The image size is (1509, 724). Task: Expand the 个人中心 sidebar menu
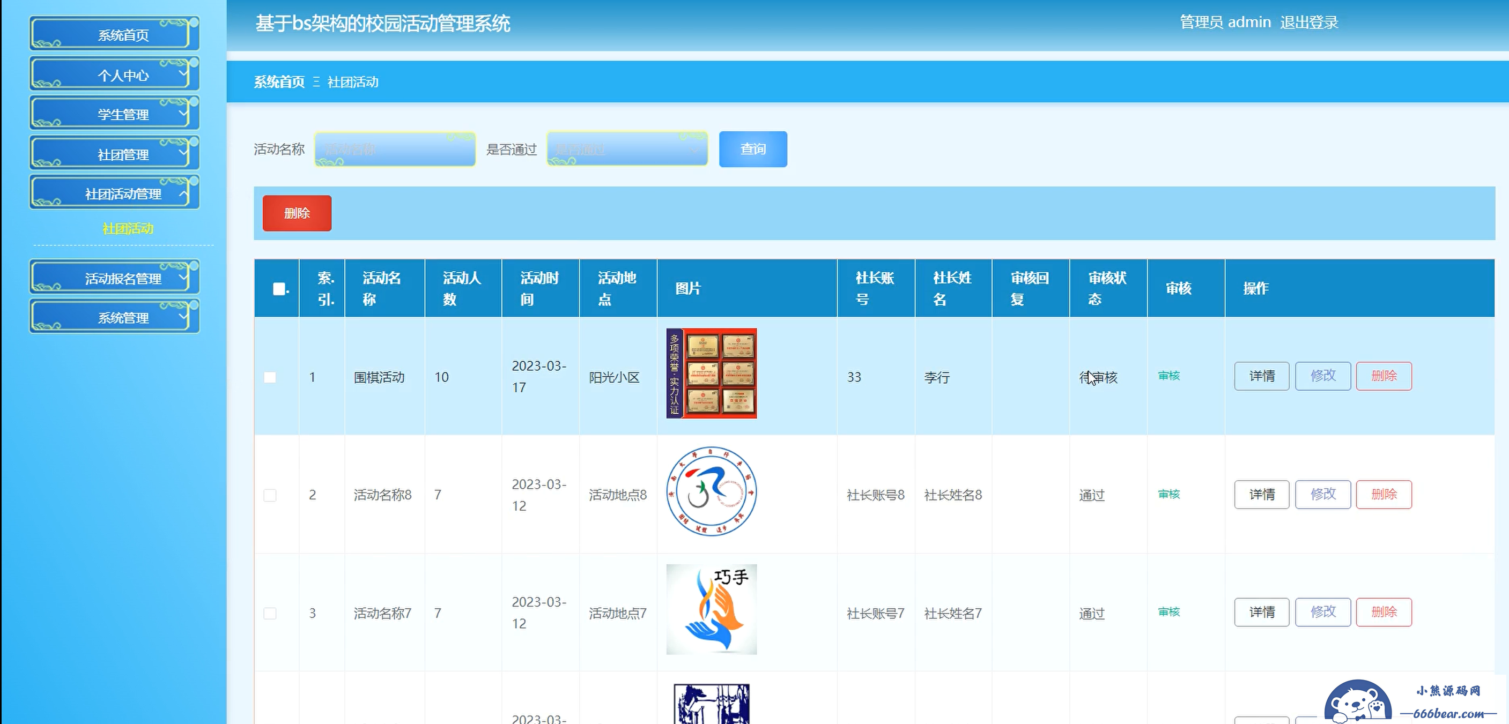(114, 74)
